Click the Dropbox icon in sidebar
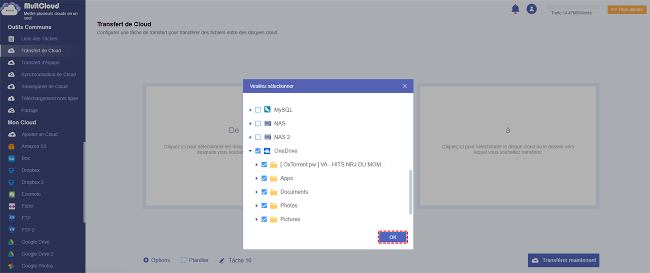Viewport: 650px width, 273px height. [x=11, y=170]
